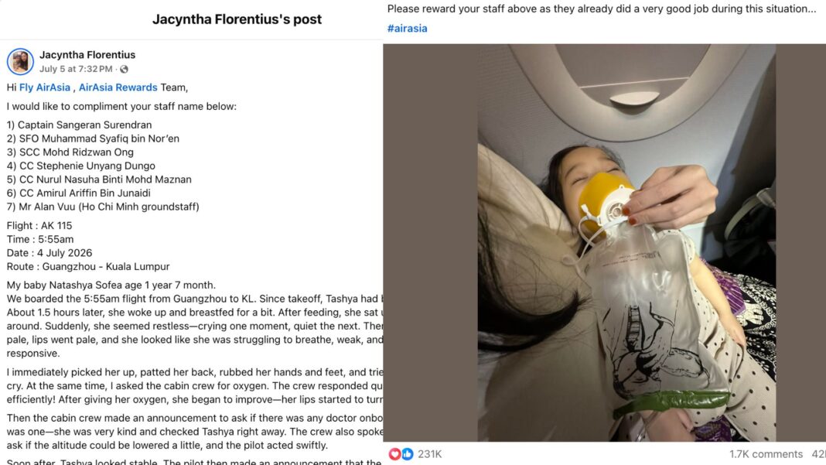
Task: View the 231K reactions count
Action: point(430,454)
